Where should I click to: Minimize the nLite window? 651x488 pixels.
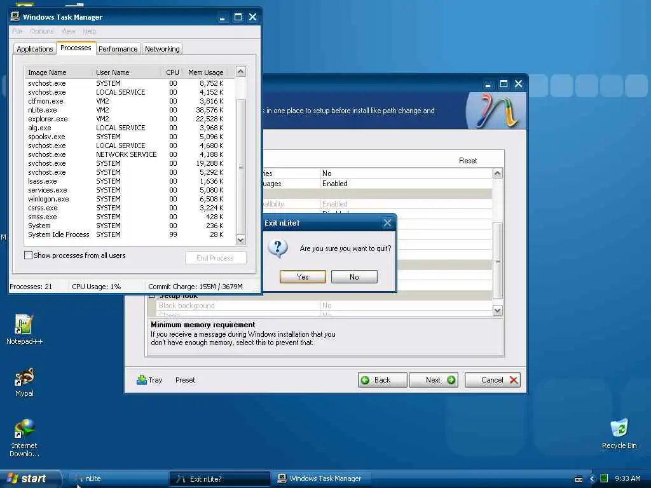click(x=488, y=85)
